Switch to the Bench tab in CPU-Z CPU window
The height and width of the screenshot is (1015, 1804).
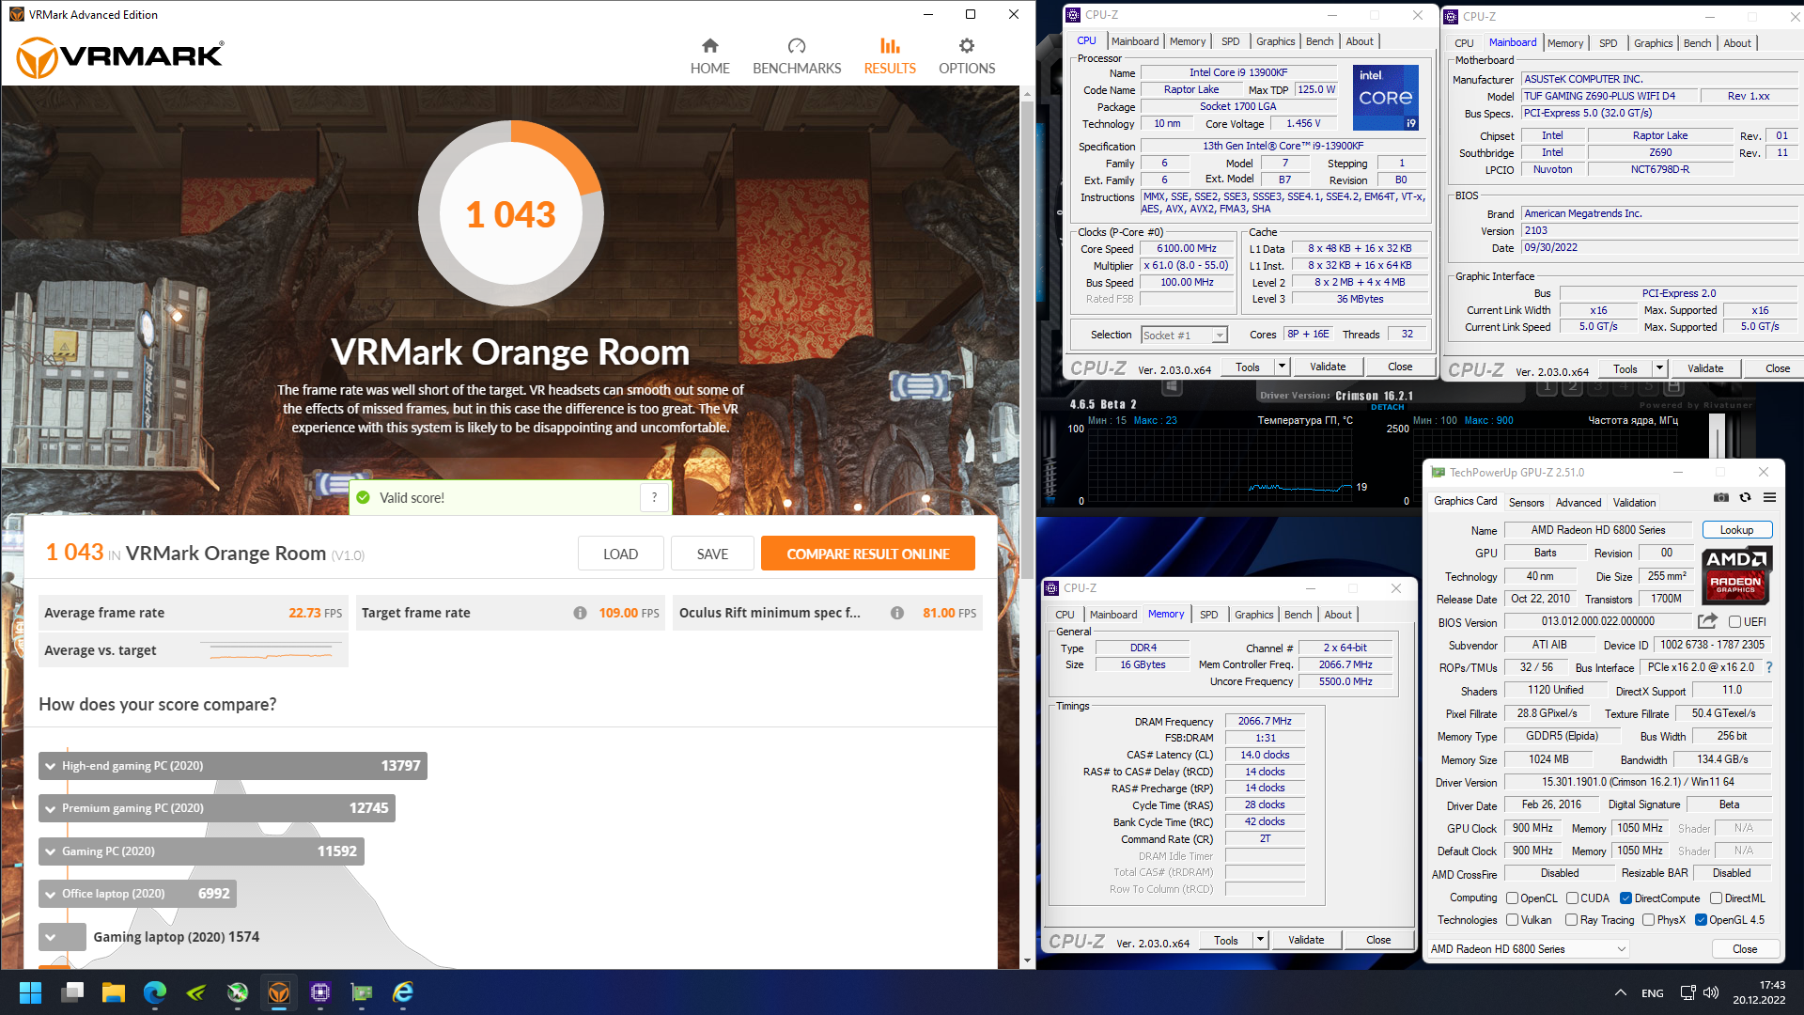pos(1319,41)
